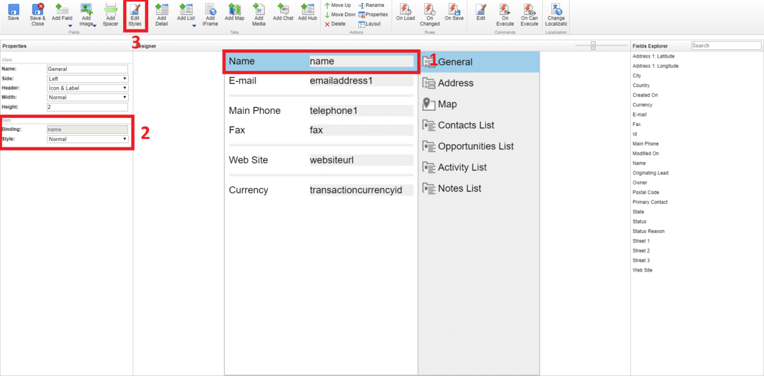
Task: Create an On Save rule
Action: click(x=454, y=13)
